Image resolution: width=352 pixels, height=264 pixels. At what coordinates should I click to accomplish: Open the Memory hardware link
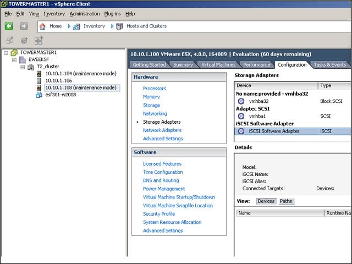(151, 97)
